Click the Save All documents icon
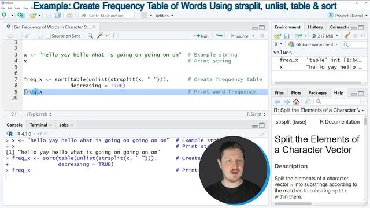This screenshot has height=208, width=370. tap(58, 16)
